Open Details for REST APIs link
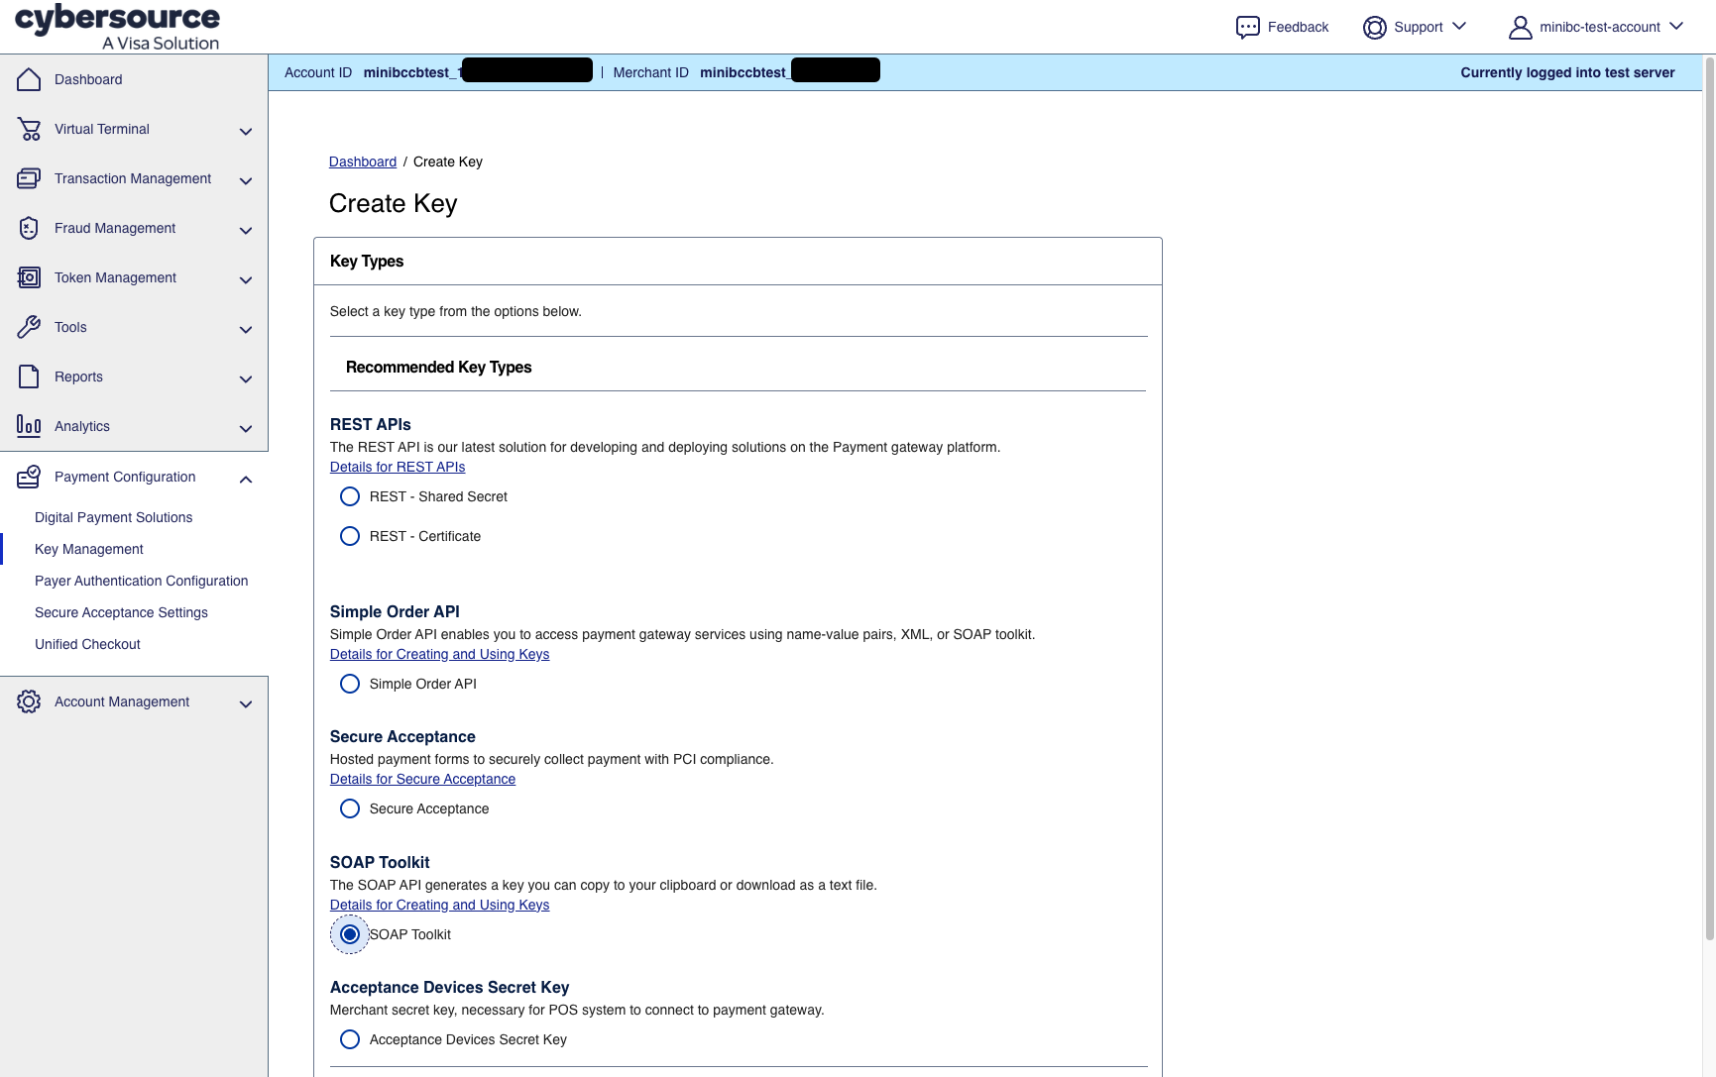Screen dimensions: 1716x1077 pyautogui.click(x=398, y=467)
